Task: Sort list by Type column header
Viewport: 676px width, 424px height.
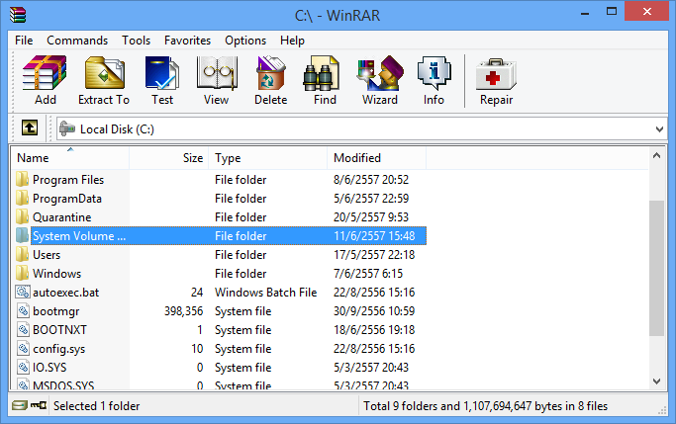Action: click(267, 158)
